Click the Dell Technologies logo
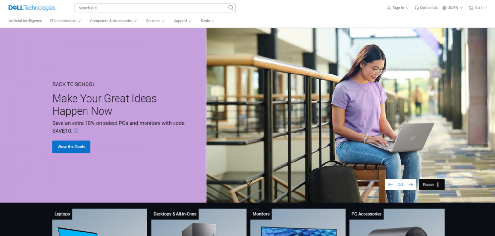495x236 pixels. click(31, 8)
